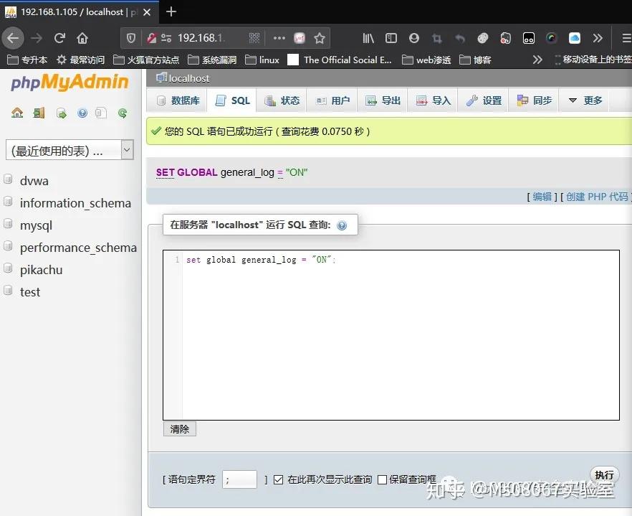Open the query window icon in sidebar
The image size is (632, 516).
point(62,113)
